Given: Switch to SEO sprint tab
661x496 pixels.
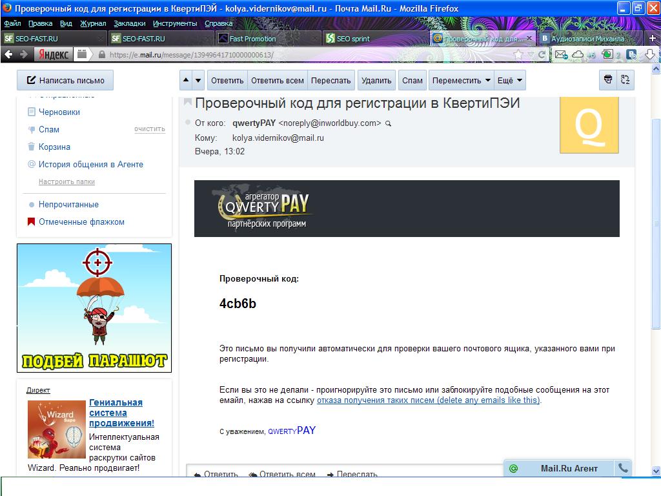Looking at the screenshot, I should (x=375, y=38).
